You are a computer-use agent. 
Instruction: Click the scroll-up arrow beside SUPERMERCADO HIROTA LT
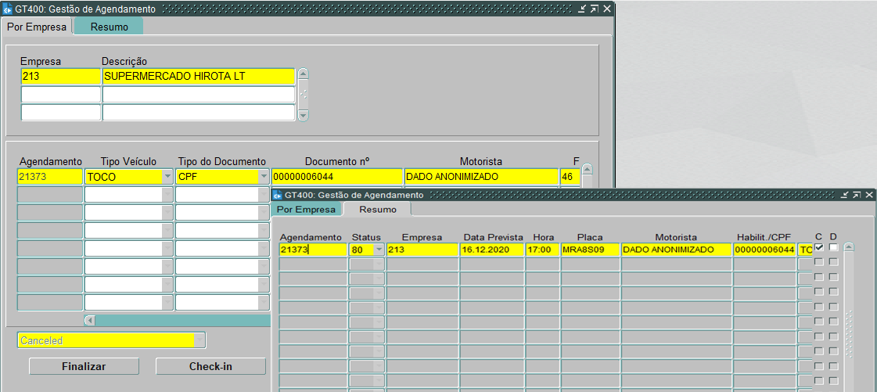tap(304, 75)
